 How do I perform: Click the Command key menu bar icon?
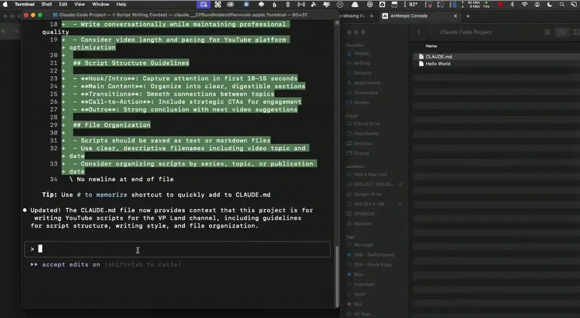218,4
